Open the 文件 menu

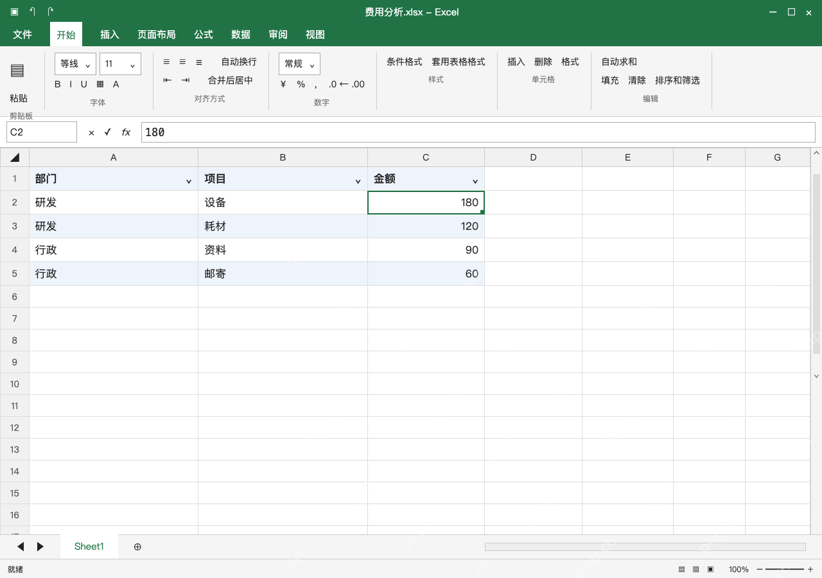tap(22, 34)
